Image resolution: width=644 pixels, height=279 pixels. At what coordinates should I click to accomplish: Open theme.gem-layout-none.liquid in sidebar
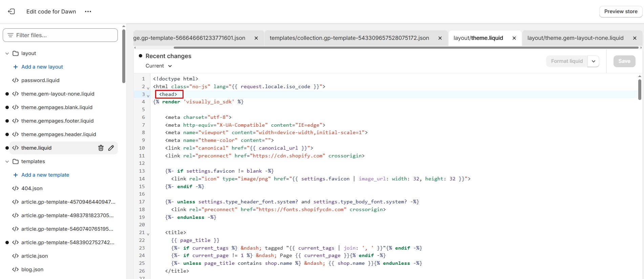(x=58, y=94)
